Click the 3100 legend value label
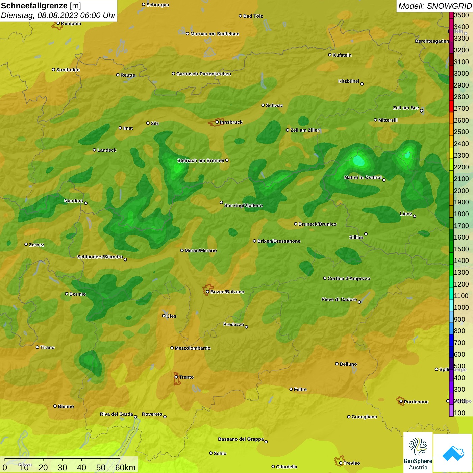 point(462,62)
